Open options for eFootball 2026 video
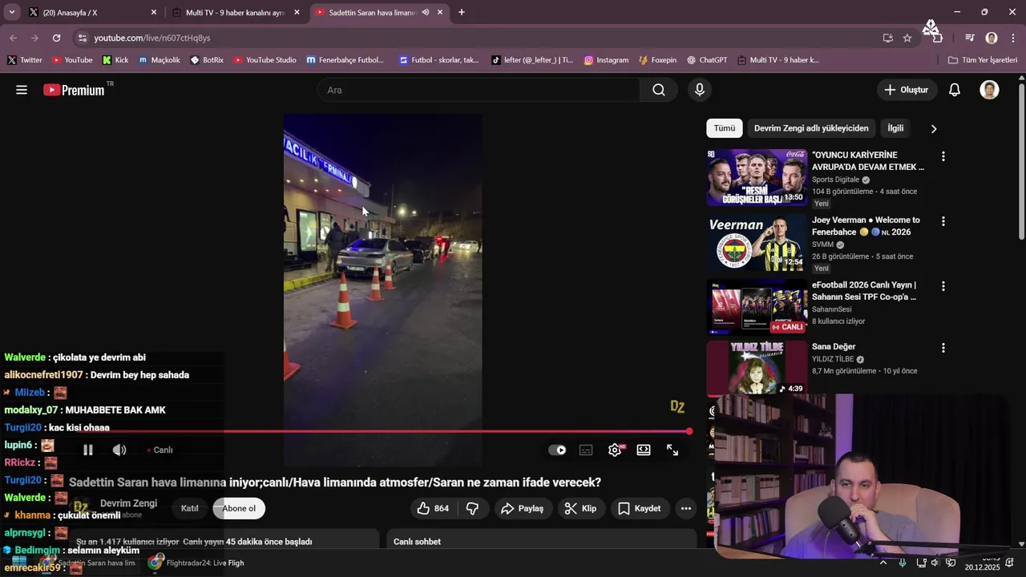The width and height of the screenshot is (1026, 577). click(x=943, y=286)
